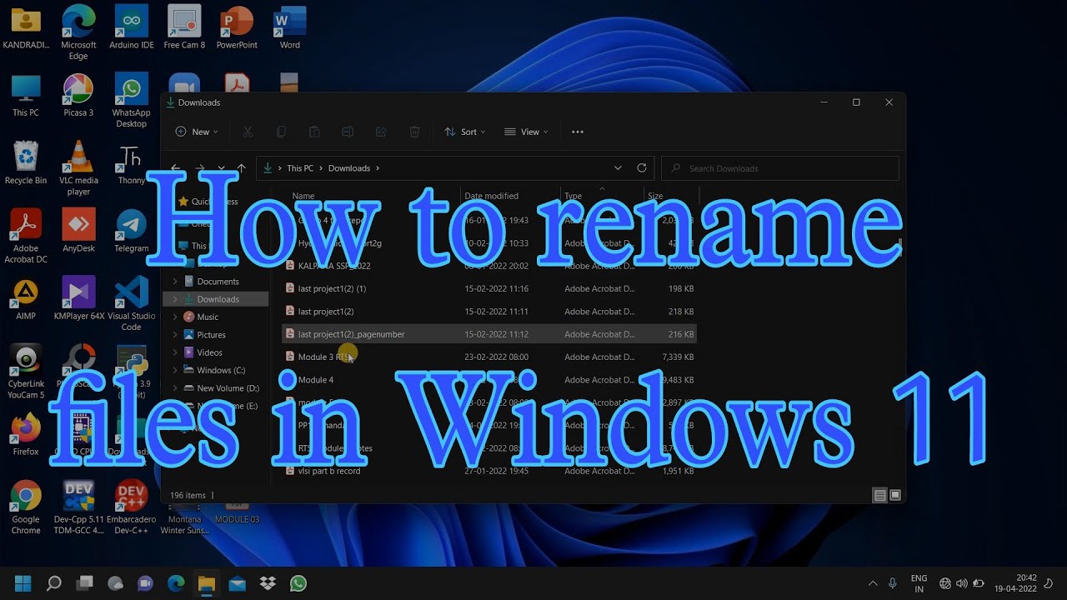
Task: Click the Search Downloads field
Action: pos(780,168)
